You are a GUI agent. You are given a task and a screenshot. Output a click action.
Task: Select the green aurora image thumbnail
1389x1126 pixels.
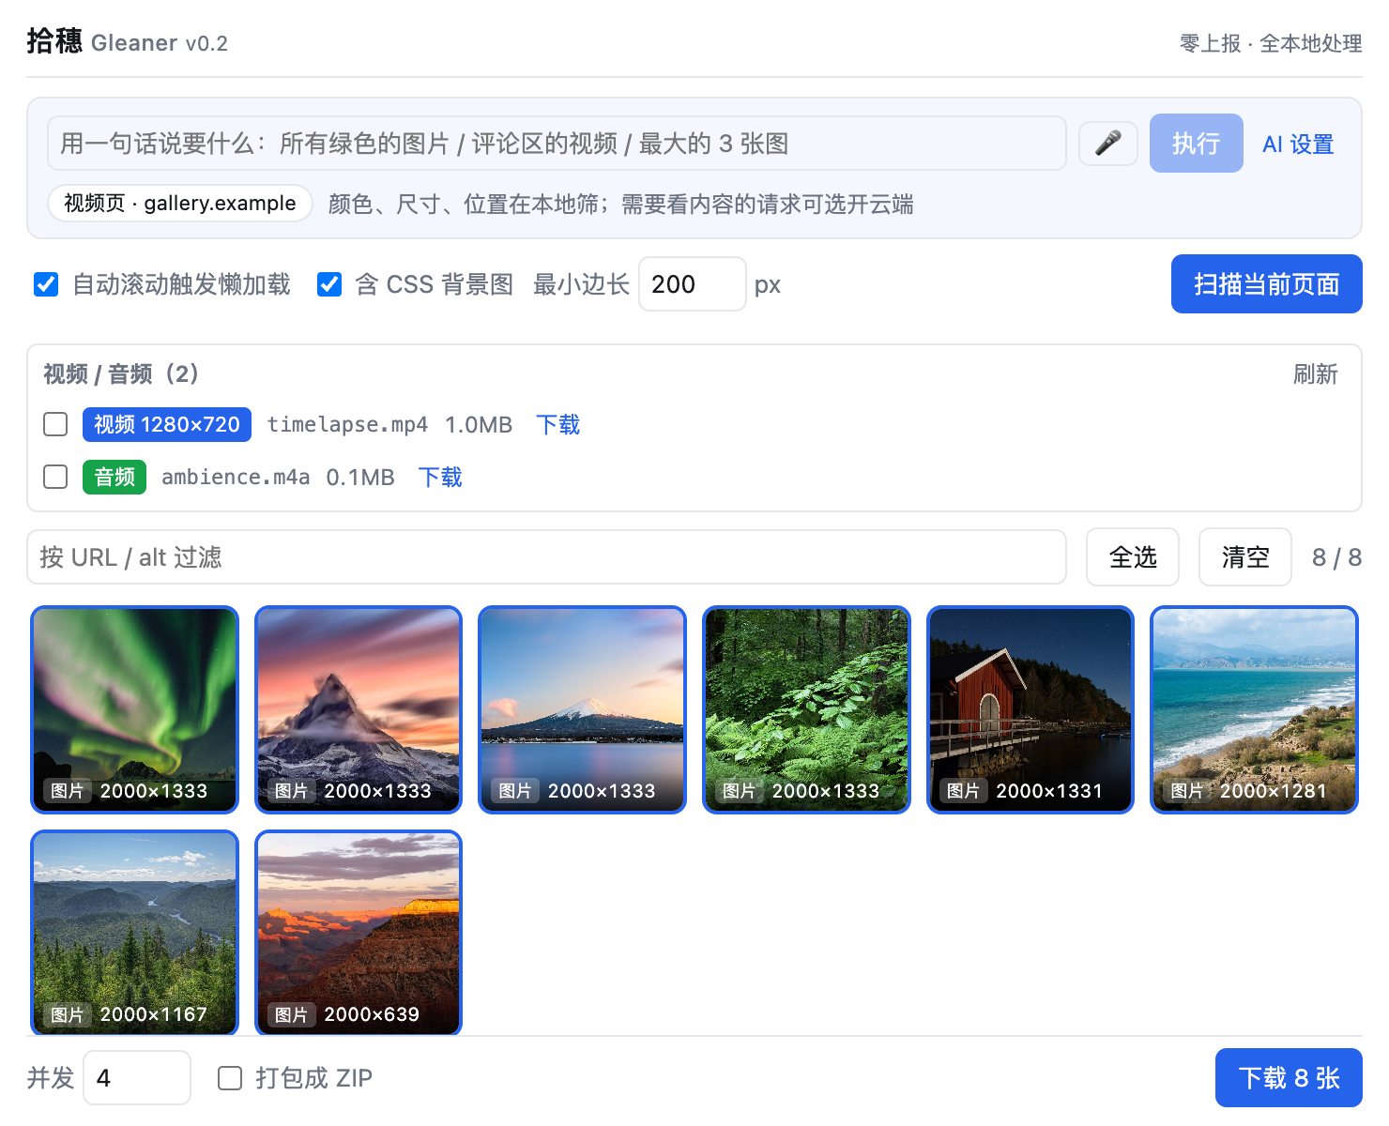click(x=134, y=709)
